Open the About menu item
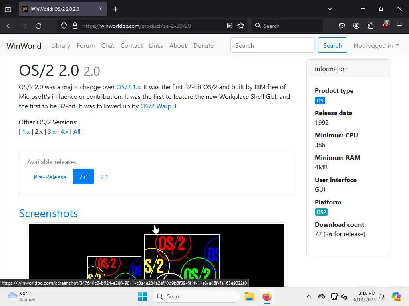The height and width of the screenshot is (306, 409). coord(178,45)
